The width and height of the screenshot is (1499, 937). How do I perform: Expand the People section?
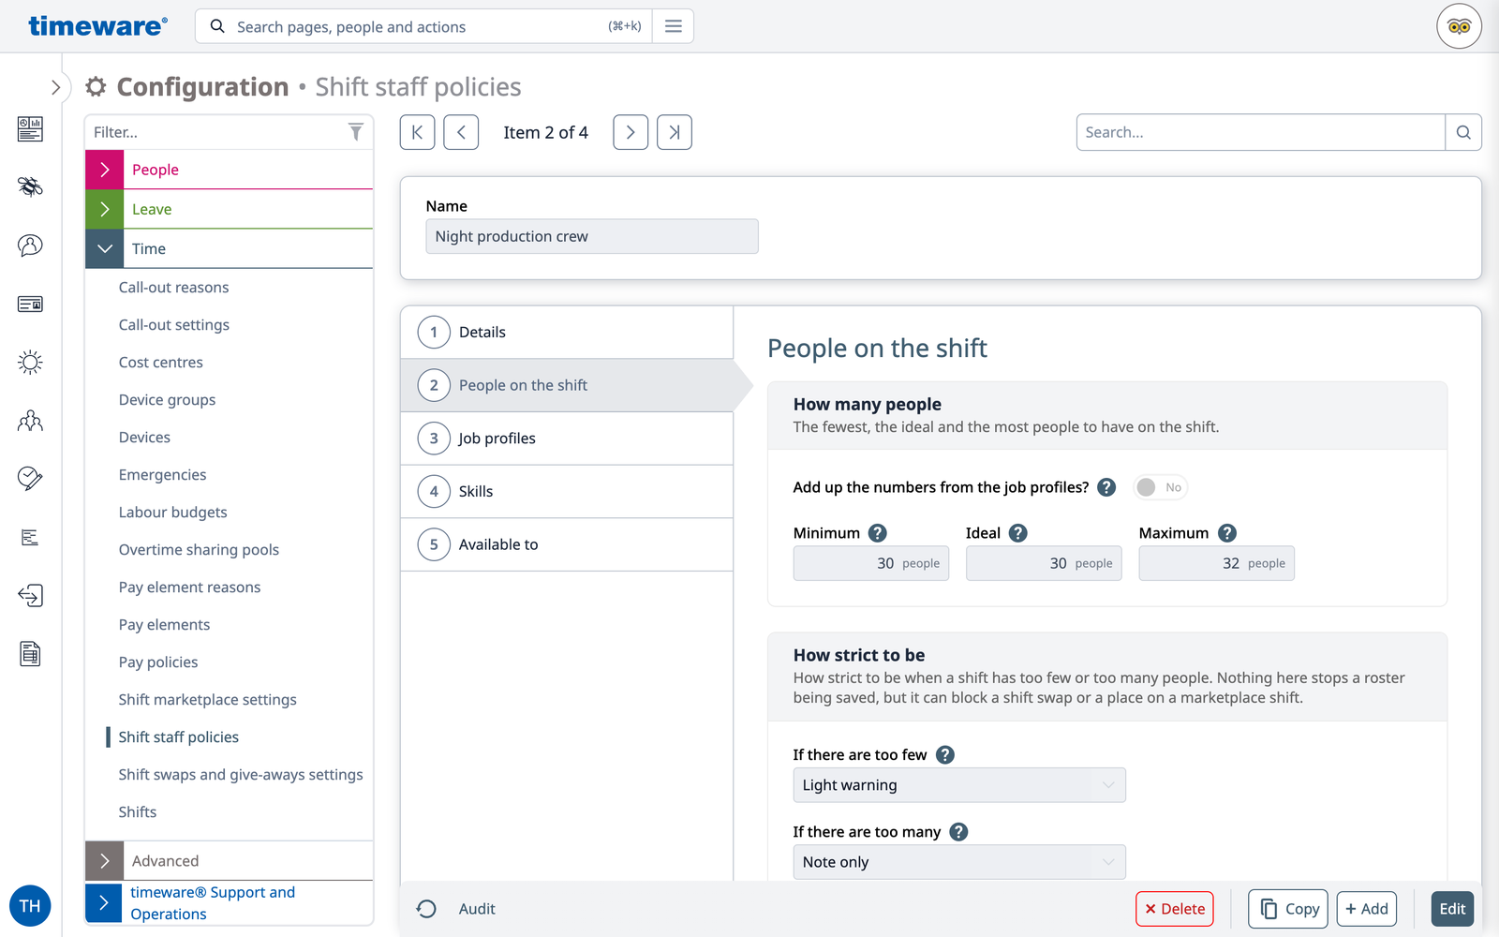tap(105, 170)
